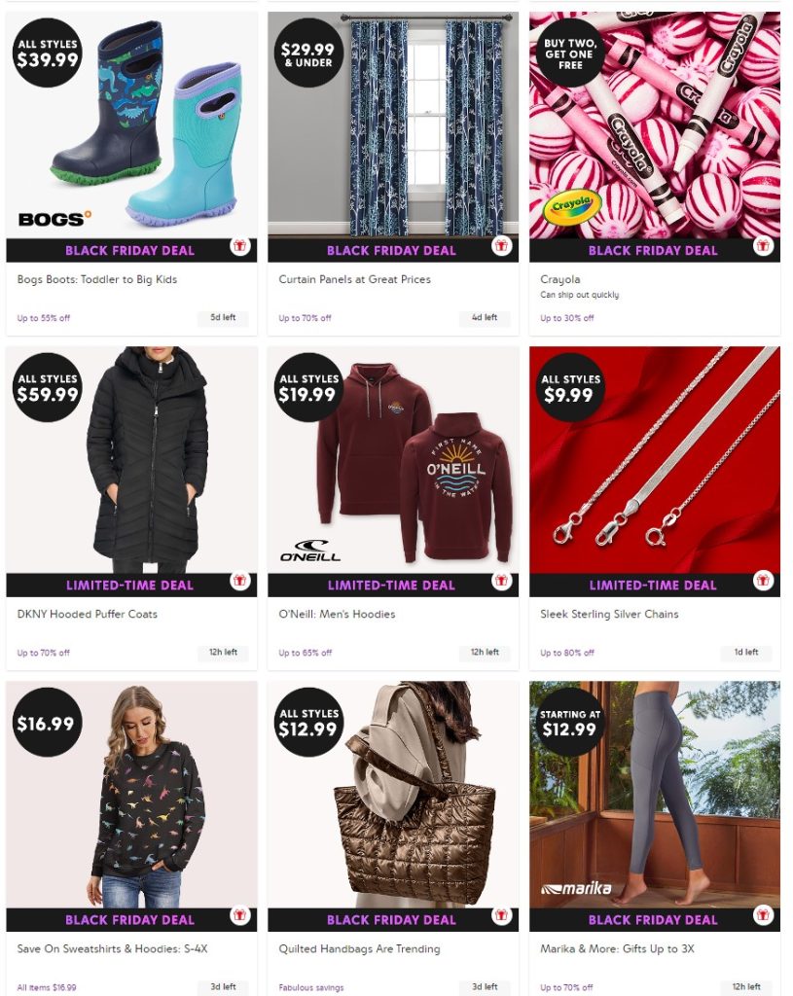The width and height of the screenshot is (793, 996).
Task: Click gift icon on Quilted Handbags deal
Action: click(x=501, y=915)
